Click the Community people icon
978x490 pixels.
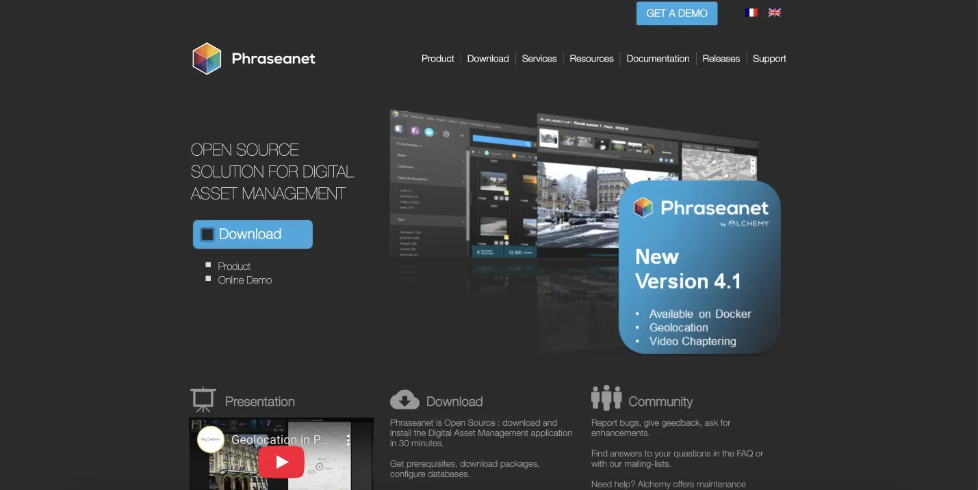click(606, 397)
